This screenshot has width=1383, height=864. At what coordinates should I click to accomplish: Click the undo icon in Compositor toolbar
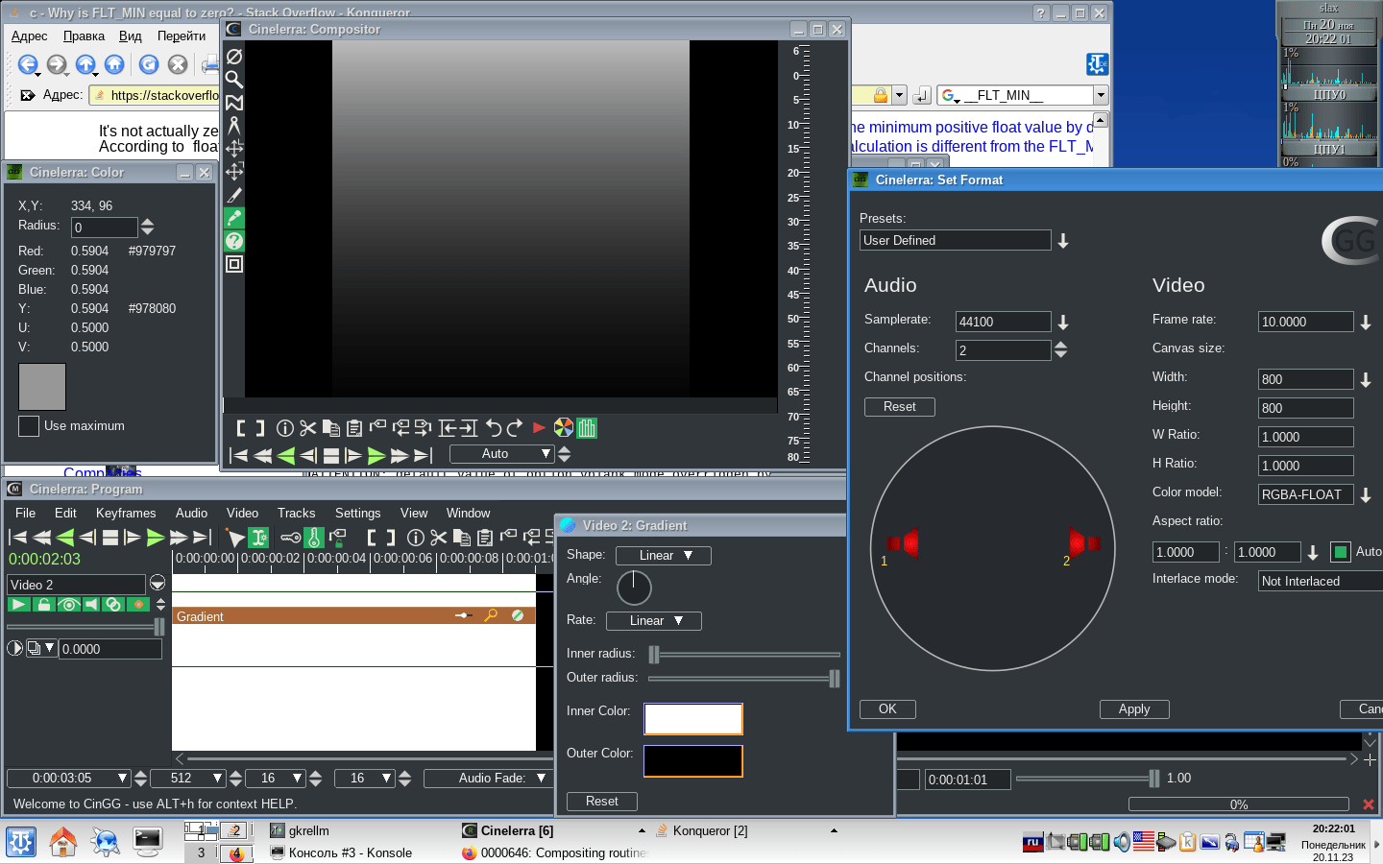(x=494, y=428)
